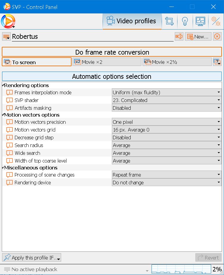
Task: Switch to the Video profiles tab
Action: [x=132, y=21]
